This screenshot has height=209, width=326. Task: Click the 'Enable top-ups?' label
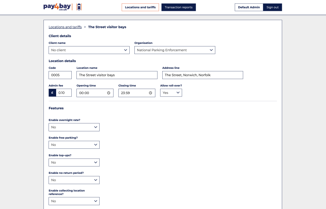60,155
